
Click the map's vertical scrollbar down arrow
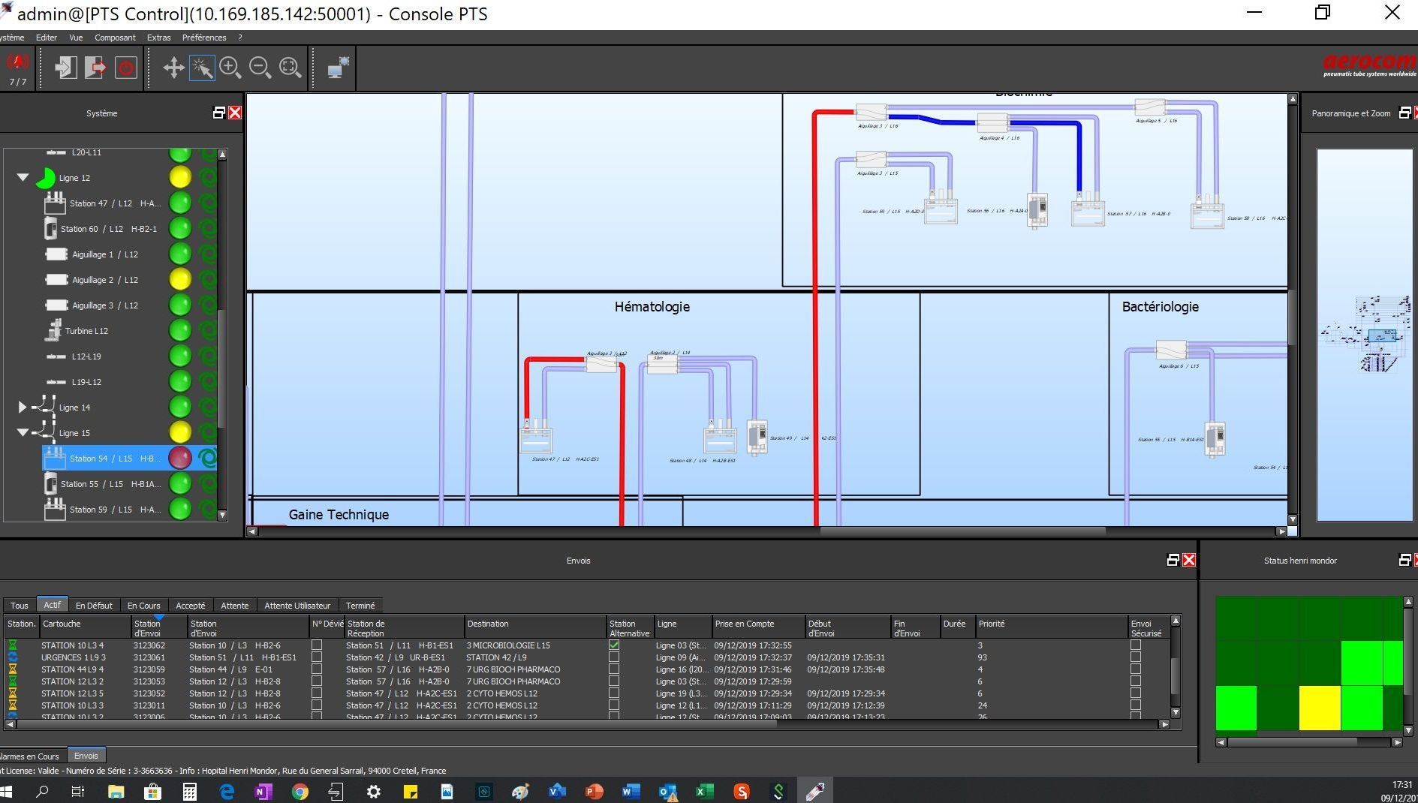pos(1293,519)
